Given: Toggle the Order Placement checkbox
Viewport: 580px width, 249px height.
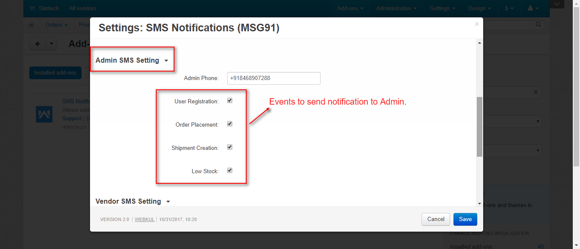Looking at the screenshot, I should [230, 124].
